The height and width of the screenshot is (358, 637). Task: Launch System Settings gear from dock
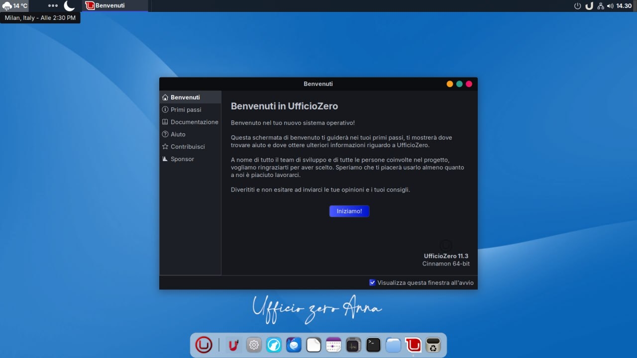click(x=254, y=345)
